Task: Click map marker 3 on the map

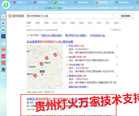Action: (x=55, y=55)
